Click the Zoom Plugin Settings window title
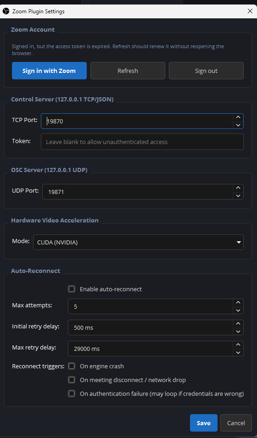 pyautogui.click(x=38, y=11)
